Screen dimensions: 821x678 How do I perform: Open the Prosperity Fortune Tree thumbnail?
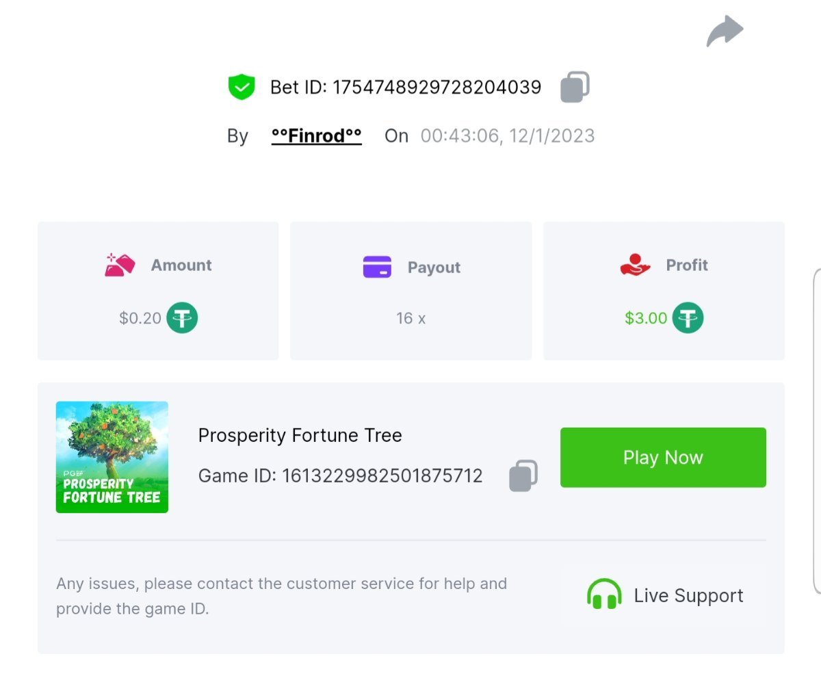tap(112, 457)
